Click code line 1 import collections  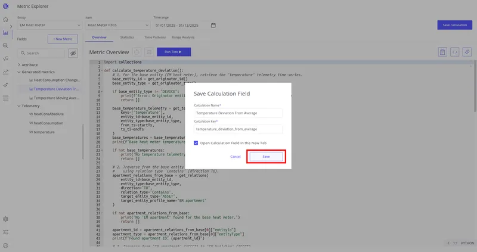[x=123, y=62]
